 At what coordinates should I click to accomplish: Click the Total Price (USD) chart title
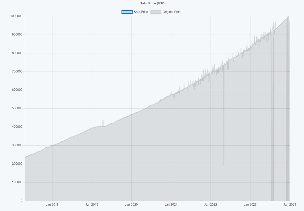153,3
